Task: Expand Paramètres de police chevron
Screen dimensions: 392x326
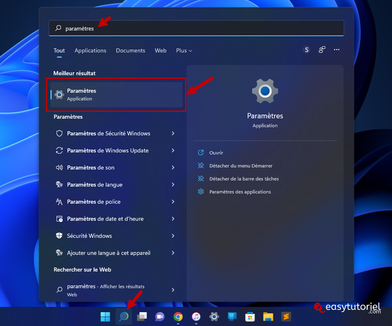Action: tap(173, 202)
